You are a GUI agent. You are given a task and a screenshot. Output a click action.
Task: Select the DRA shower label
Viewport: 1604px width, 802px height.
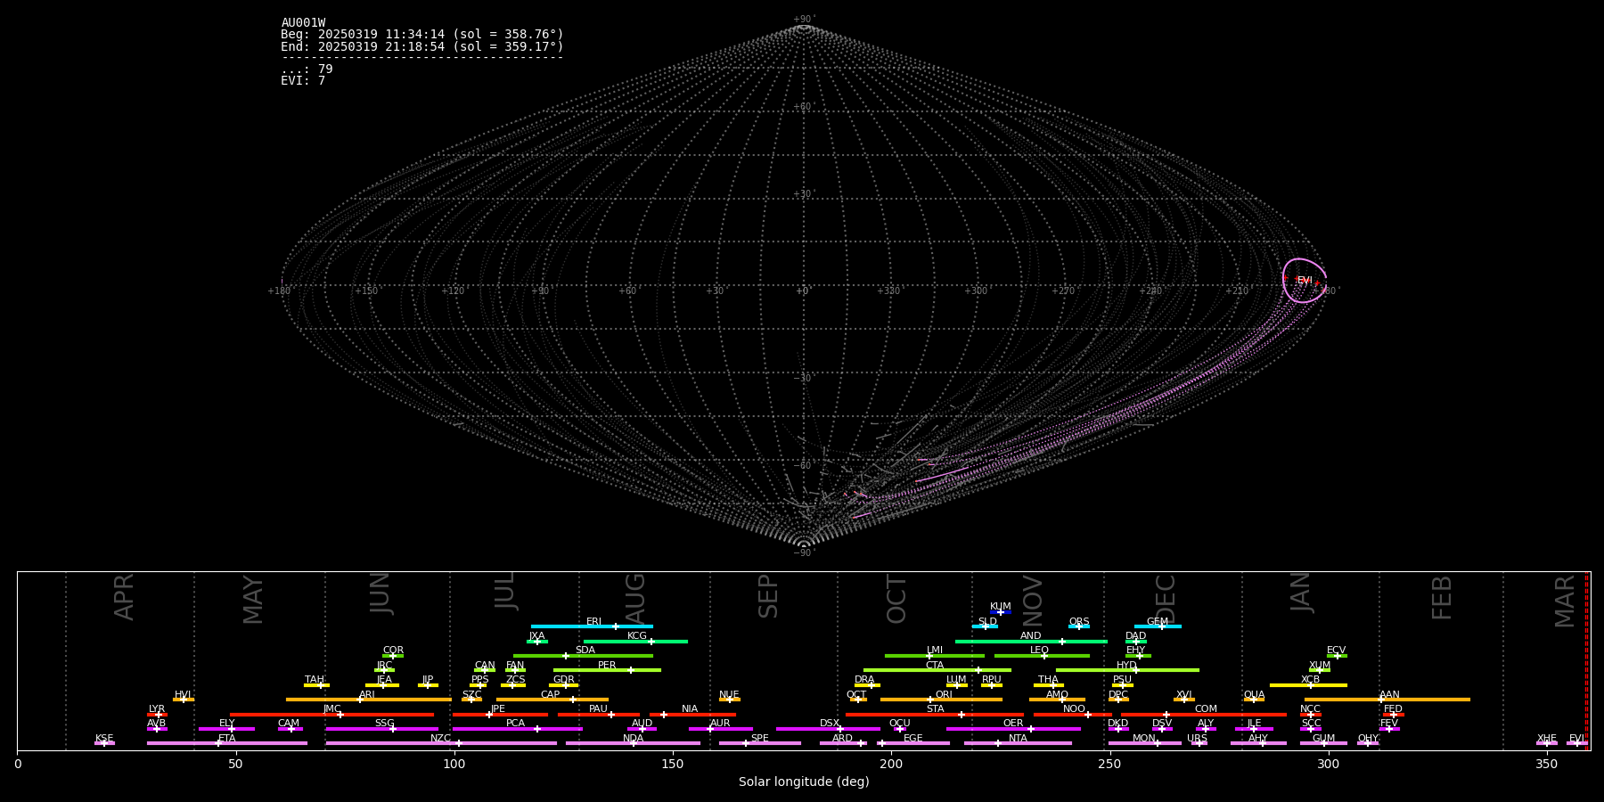click(864, 680)
